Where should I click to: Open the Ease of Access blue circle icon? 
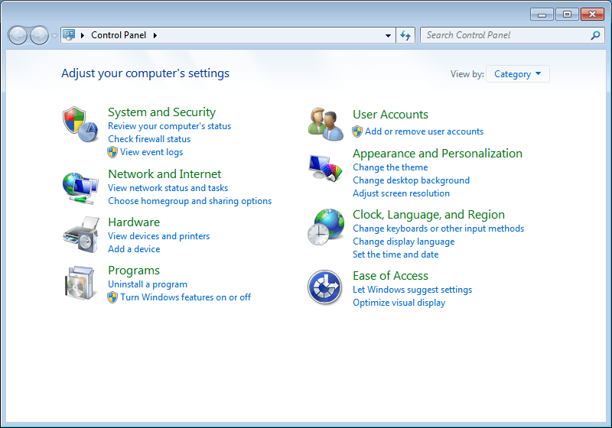[324, 287]
